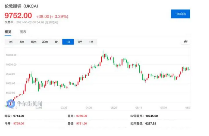
Task: Select the 5m interval option
Action: pos(22,42)
